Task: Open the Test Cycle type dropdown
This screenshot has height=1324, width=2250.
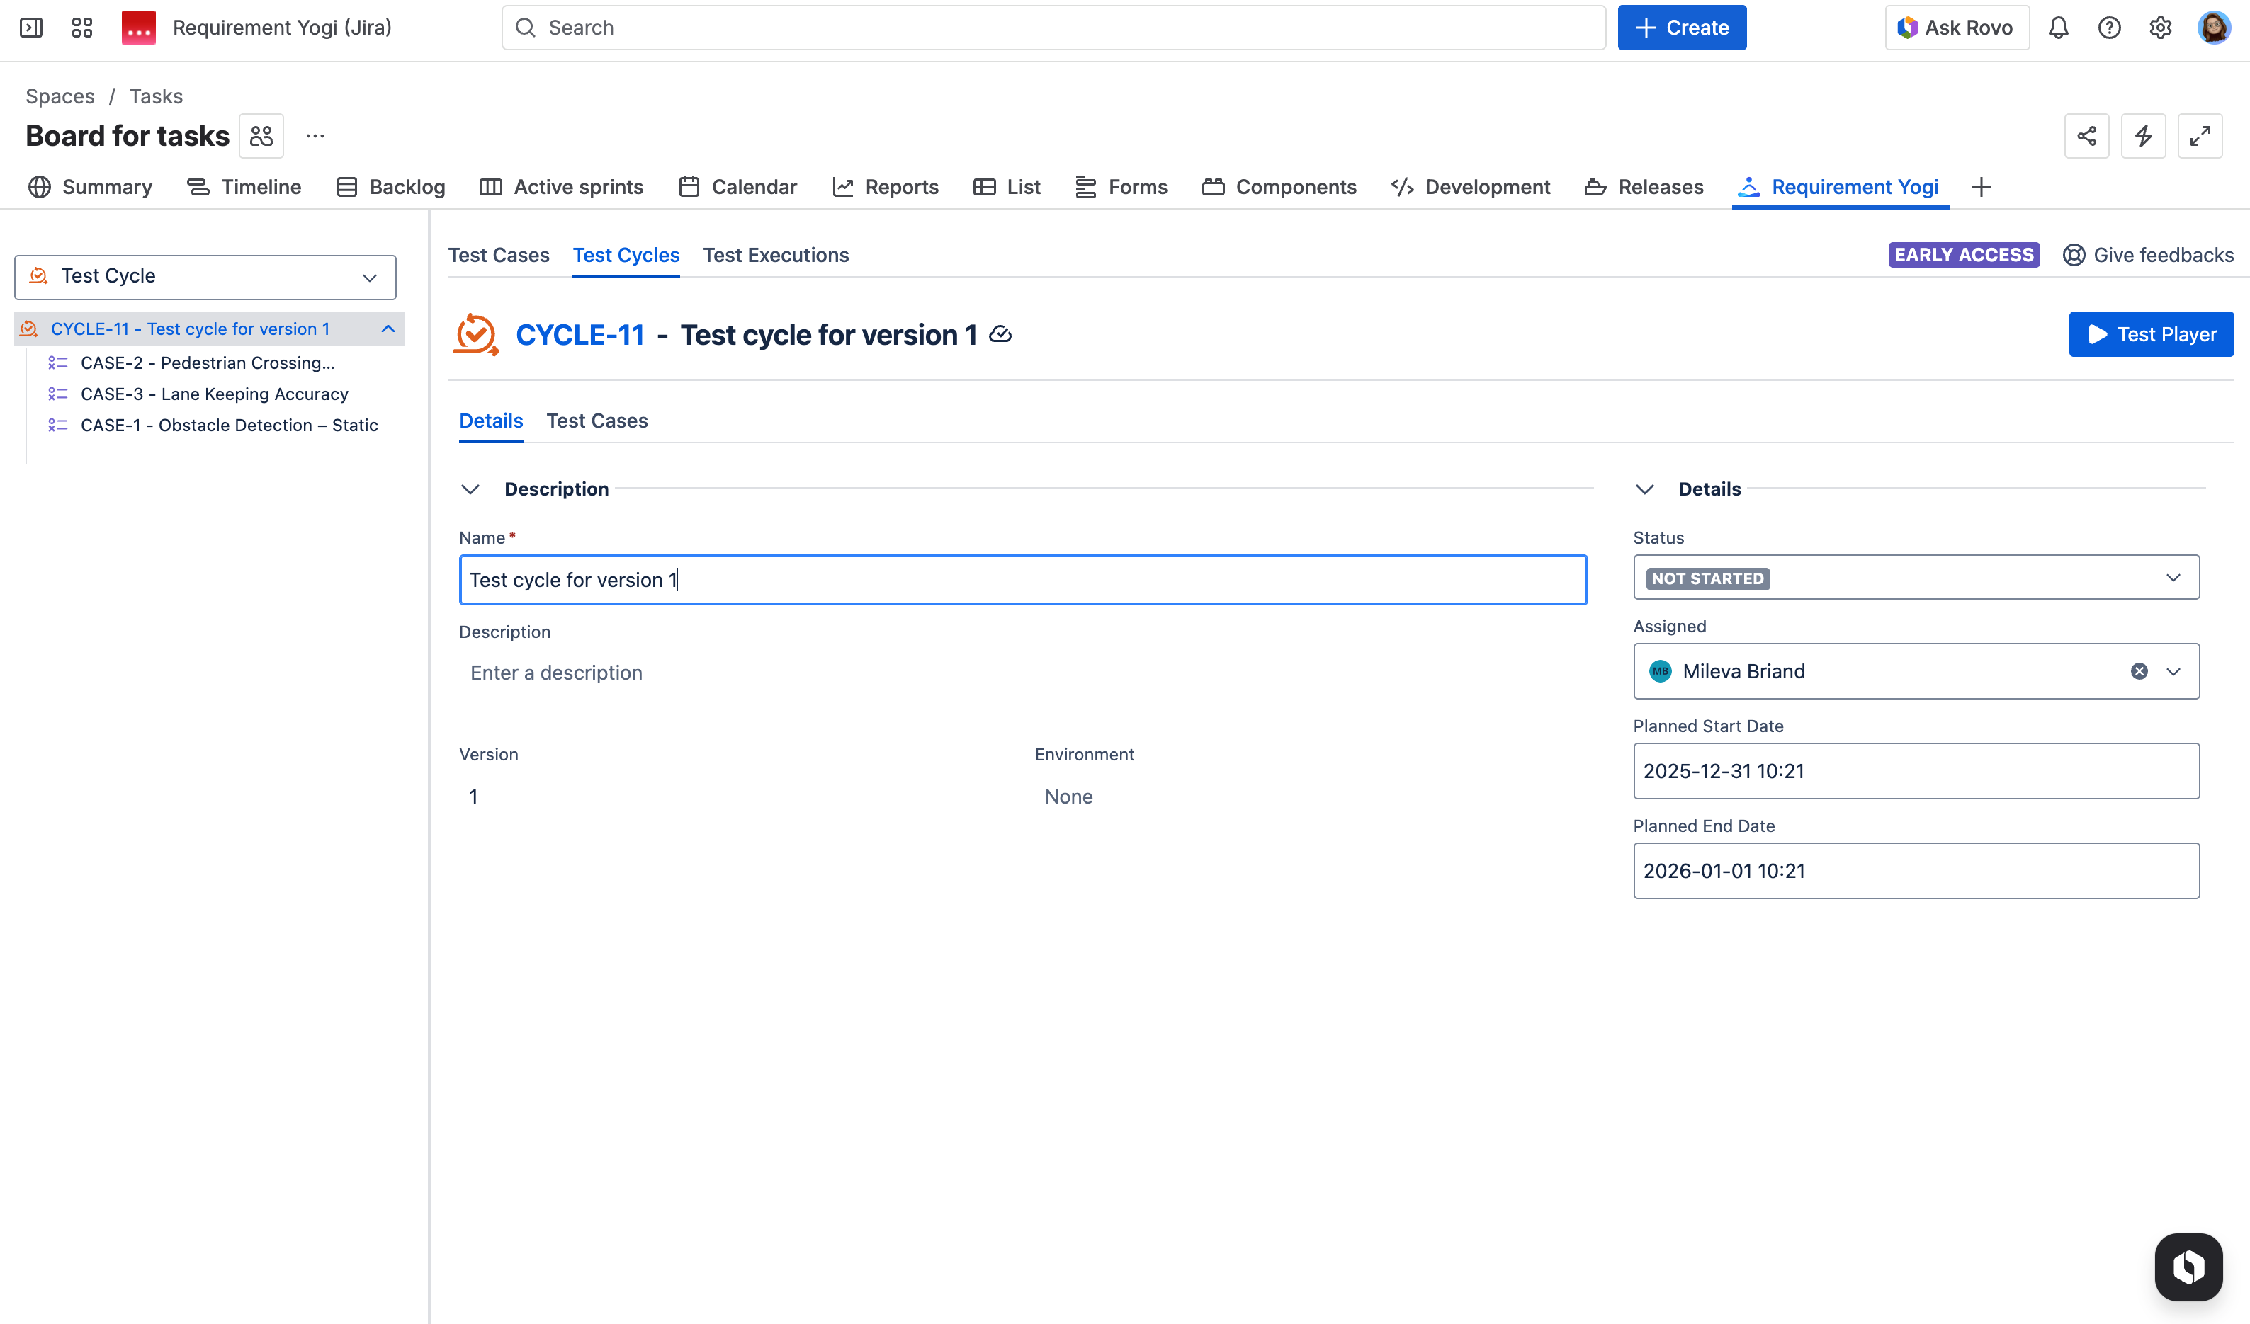Action: 205,278
